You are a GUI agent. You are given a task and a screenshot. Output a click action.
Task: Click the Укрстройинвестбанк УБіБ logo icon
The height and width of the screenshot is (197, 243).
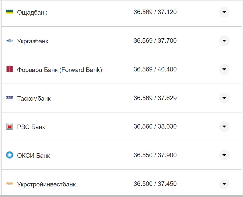pos(9,184)
